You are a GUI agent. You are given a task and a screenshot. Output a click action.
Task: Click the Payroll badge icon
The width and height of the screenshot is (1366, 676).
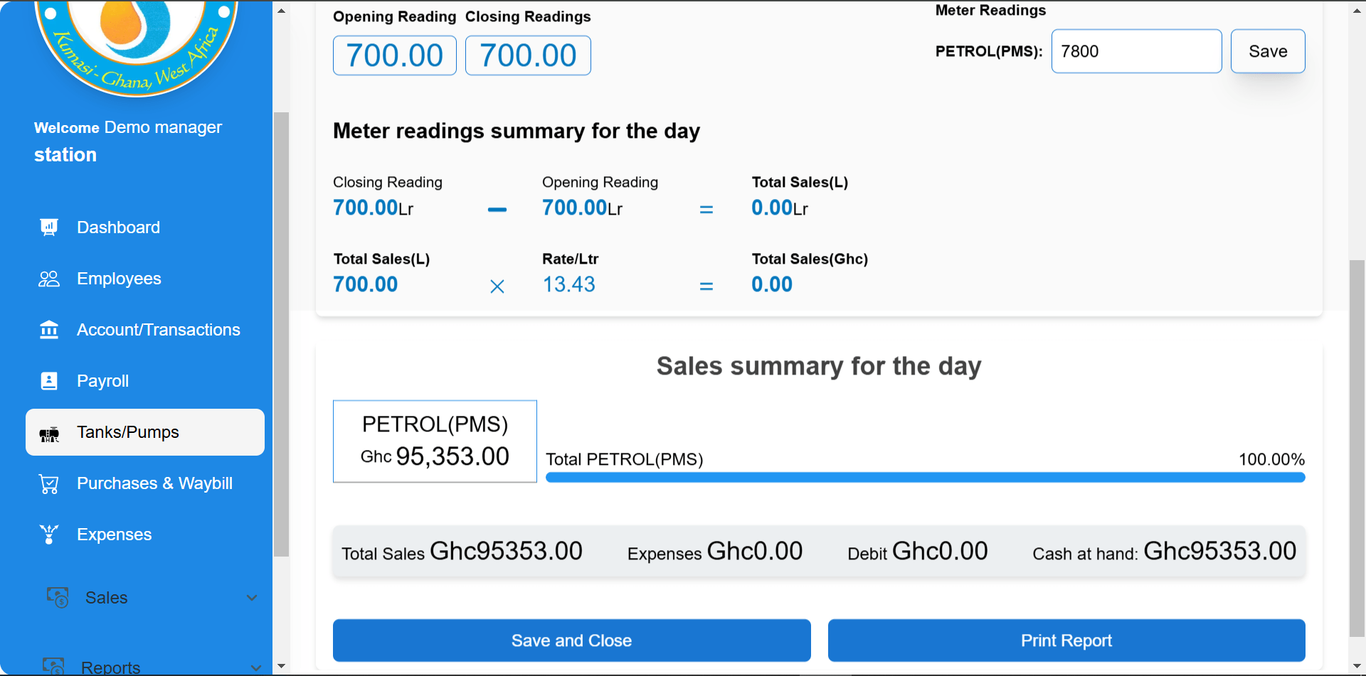pos(48,380)
